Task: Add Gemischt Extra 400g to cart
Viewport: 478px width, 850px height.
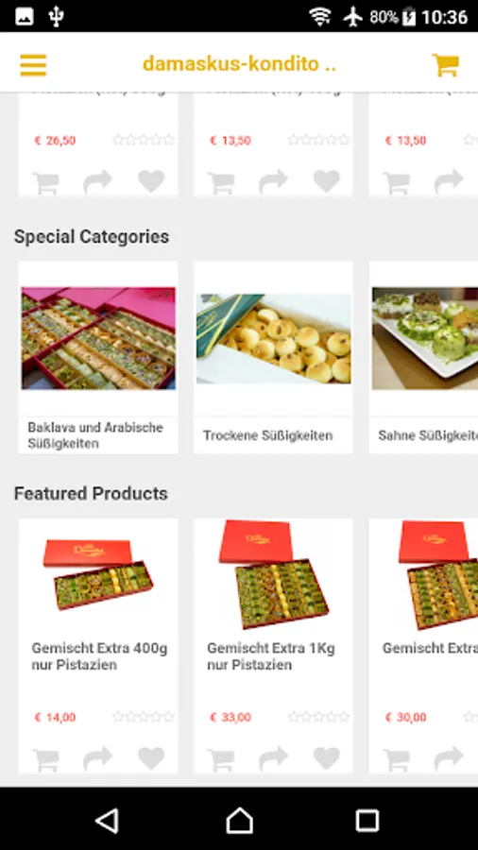Action: [x=45, y=759]
